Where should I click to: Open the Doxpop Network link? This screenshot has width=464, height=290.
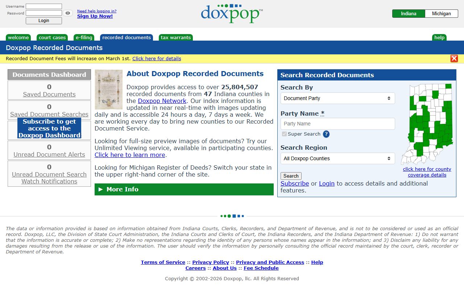(x=162, y=101)
